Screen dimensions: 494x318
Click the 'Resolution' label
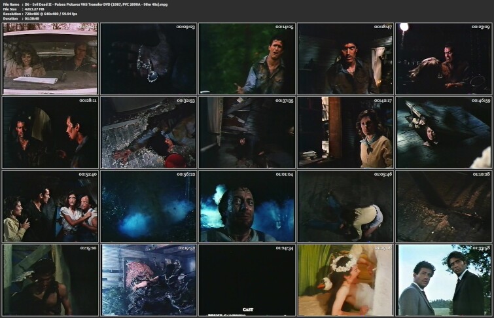(12, 14)
